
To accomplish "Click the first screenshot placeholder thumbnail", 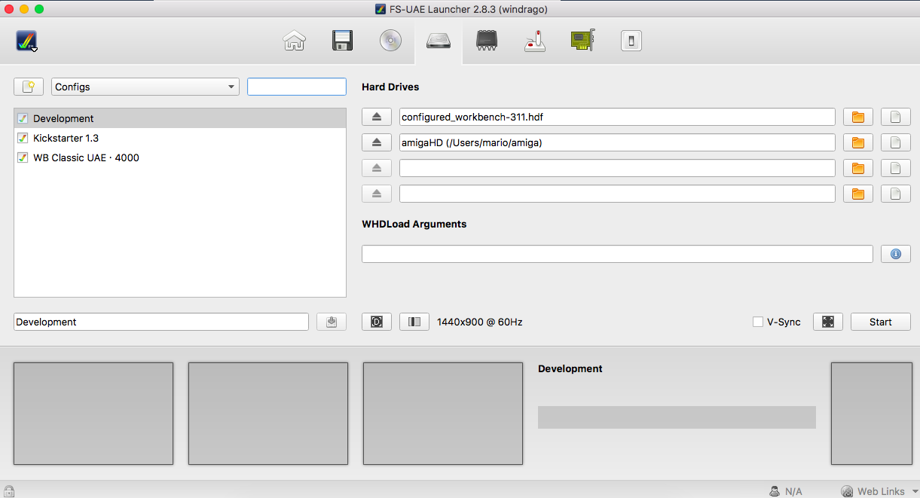I will pos(93,414).
